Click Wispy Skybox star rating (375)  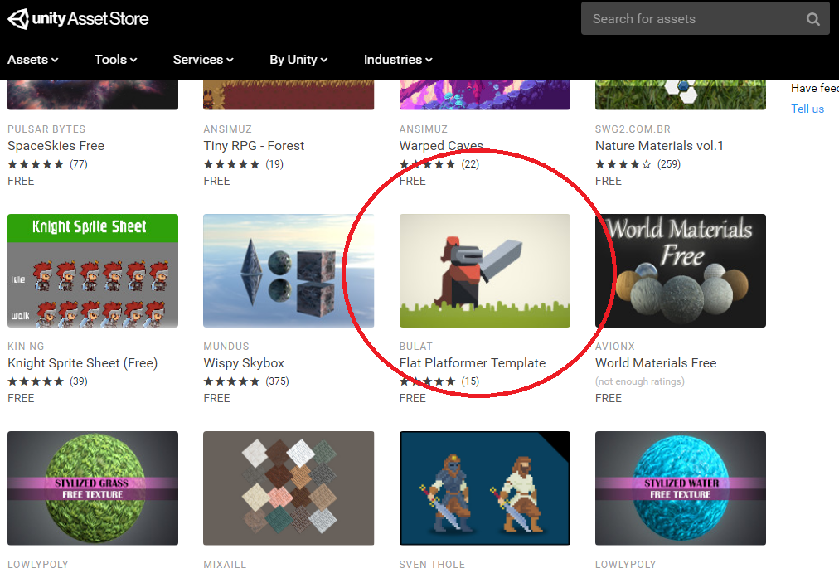(246, 381)
